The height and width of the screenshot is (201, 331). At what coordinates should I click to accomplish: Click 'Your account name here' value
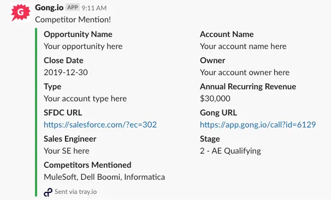click(243, 46)
